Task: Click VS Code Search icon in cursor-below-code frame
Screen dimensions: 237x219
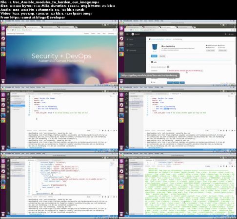Action: tap(8, 99)
